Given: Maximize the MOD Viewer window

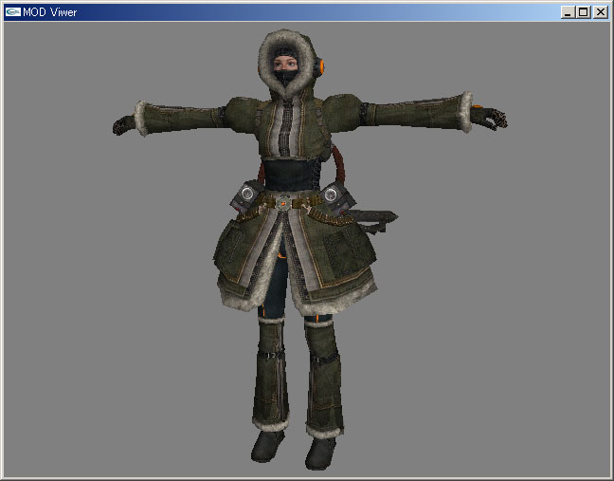Looking at the screenshot, I should tap(583, 12).
